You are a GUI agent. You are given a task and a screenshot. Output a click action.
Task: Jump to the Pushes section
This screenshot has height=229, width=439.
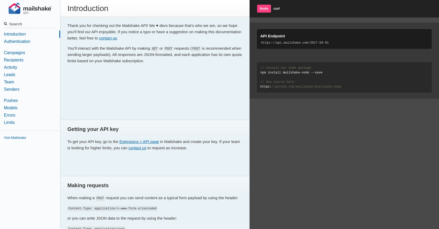pos(11,101)
